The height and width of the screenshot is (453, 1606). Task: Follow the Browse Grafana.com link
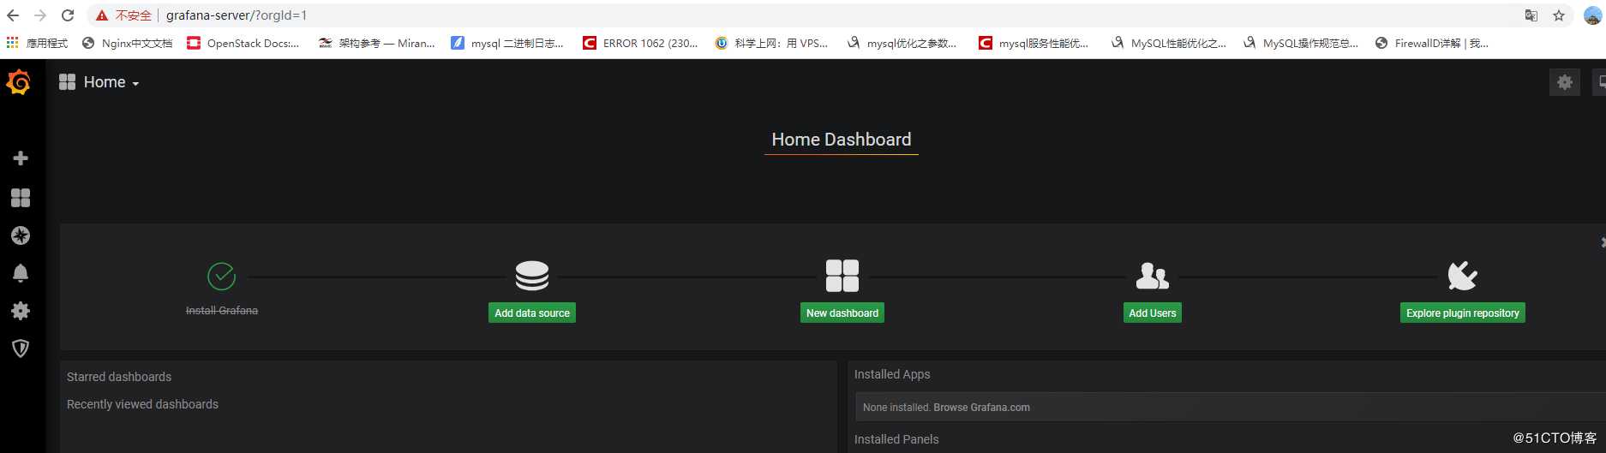981,408
